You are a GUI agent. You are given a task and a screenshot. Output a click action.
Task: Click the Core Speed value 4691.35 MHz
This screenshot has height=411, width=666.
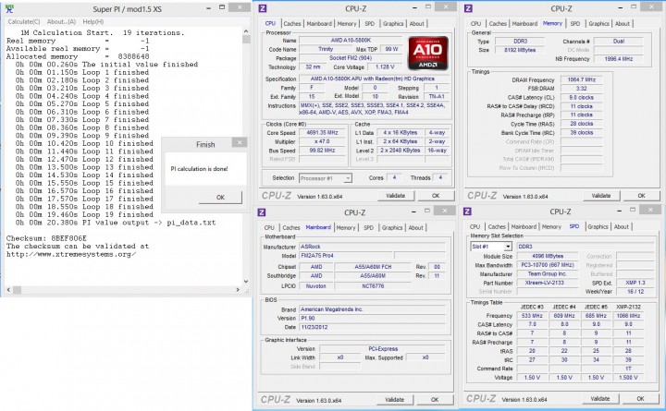click(x=323, y=133)
